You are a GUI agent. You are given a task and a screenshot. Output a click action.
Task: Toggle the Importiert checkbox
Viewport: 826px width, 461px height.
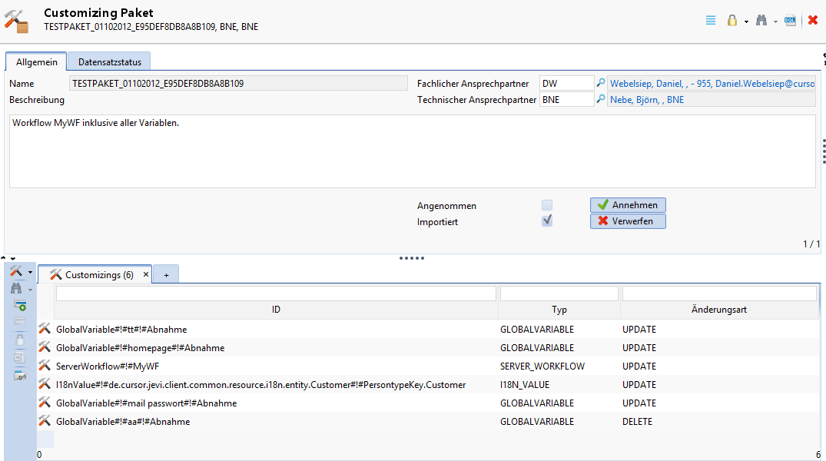tap(547, 221)
